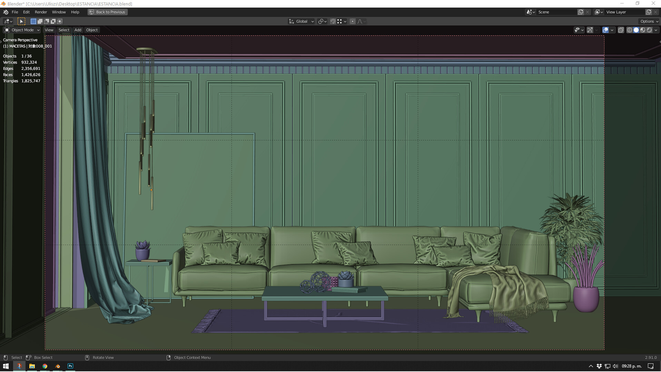Click the Blender version 2.91.0 text

651,358
